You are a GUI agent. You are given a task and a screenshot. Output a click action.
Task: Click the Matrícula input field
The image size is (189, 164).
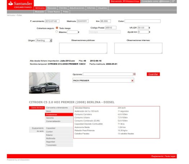pos(82,21)
